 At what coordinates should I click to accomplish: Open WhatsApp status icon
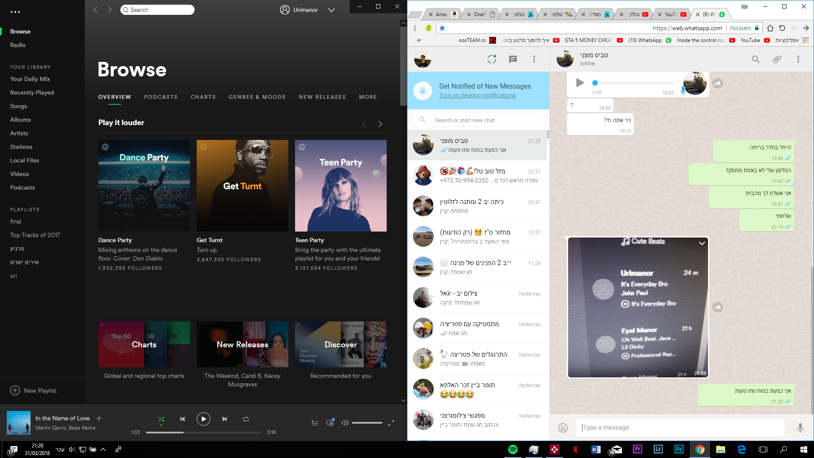[492, 59]
